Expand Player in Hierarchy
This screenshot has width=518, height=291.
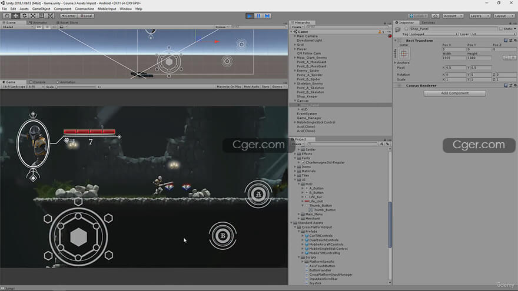pyautogui.click(x=295, y=49)
